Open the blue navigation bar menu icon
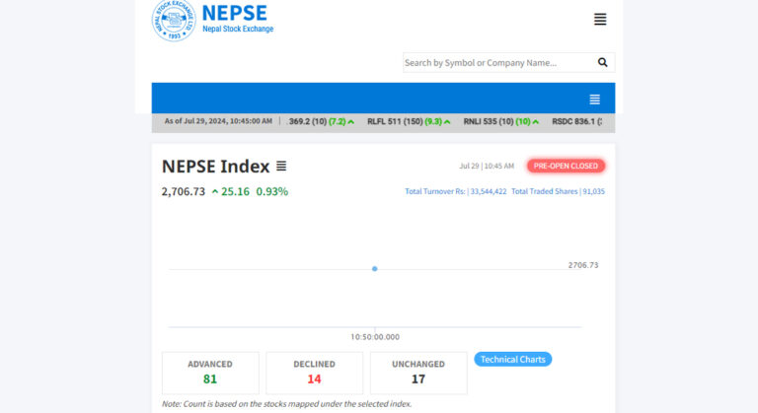The height and width of the screenshot is (413, 758). [x=594, y=99]
